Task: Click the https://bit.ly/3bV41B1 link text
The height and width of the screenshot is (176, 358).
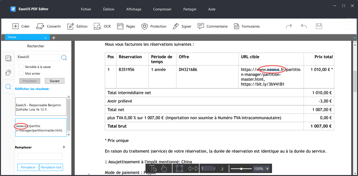Action: [262, 84]
